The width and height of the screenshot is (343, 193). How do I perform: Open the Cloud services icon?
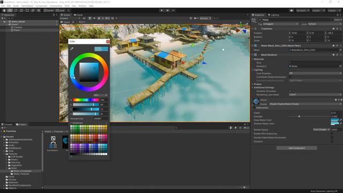click(292, 10)
